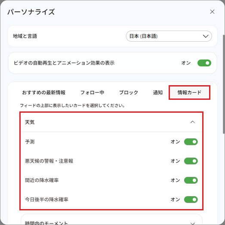Open the 地域と言語 dropdown
This screenshot has height=225, width=225.
(169, 36)
